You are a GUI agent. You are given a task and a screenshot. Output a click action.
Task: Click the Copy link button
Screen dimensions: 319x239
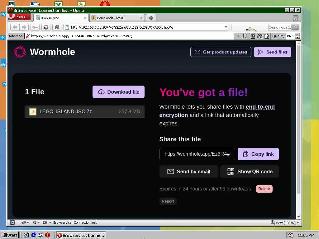coord(258,154)
